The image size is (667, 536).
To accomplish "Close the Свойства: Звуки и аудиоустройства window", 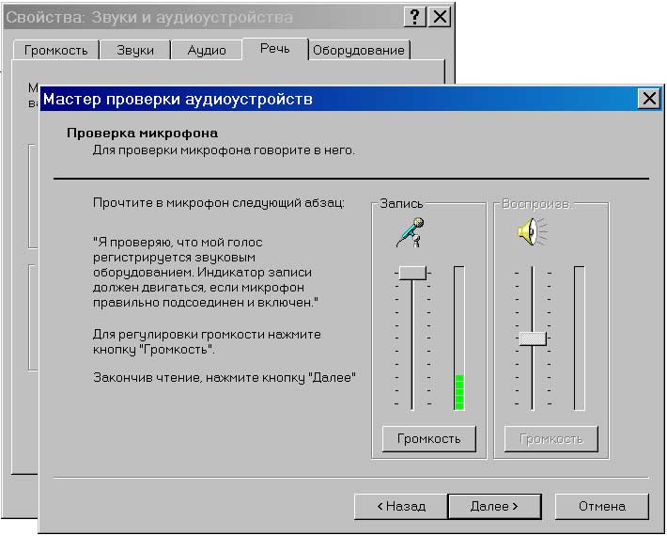I will [x=439, y=17].
